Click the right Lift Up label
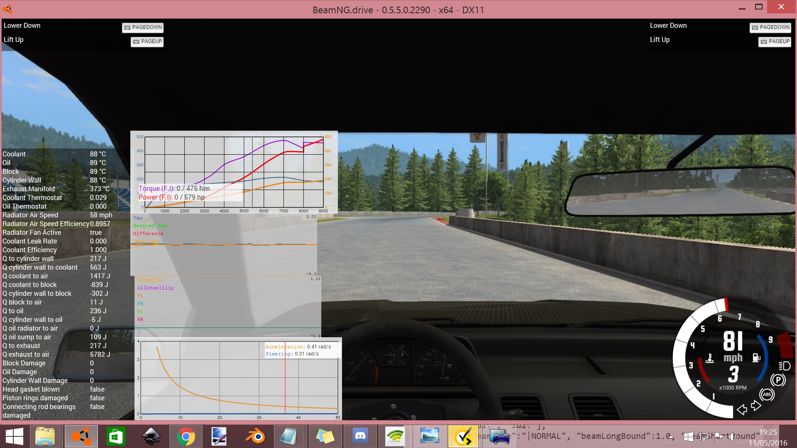 (660, 40)
